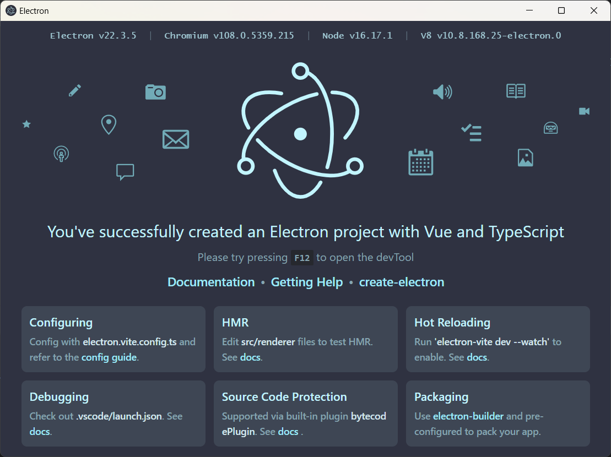Open the electron-builder link
Image resolution: width=611 pixels, height=457 pixels.
468,416
